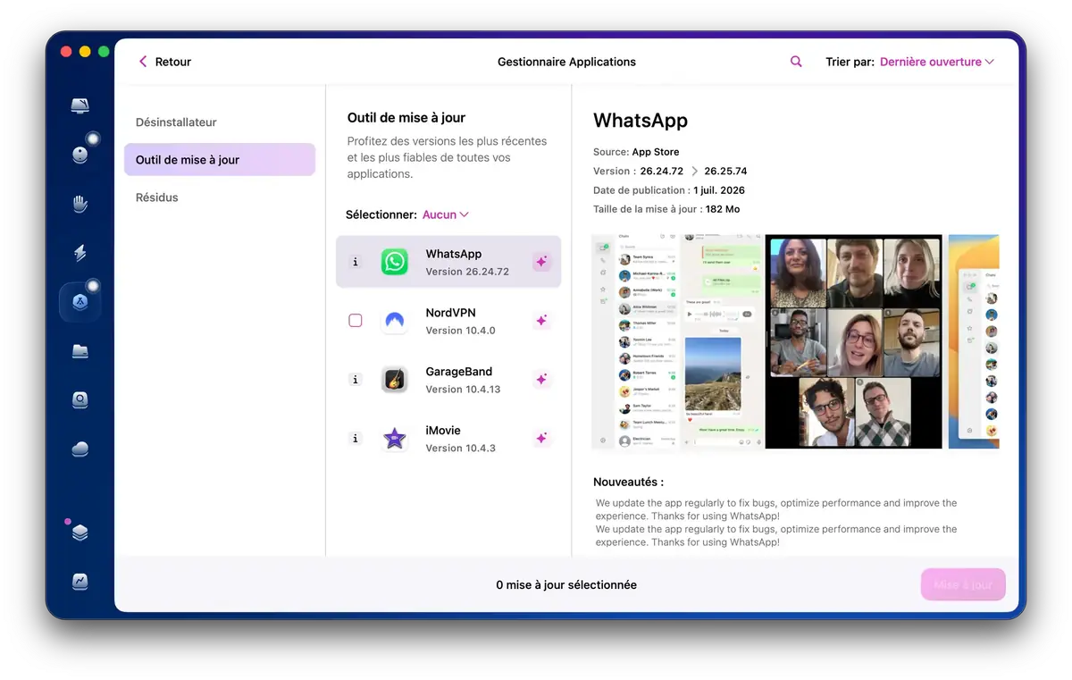Click the publication date 1 juil. 2026
1072x680 pixels.
coord(718,190)
